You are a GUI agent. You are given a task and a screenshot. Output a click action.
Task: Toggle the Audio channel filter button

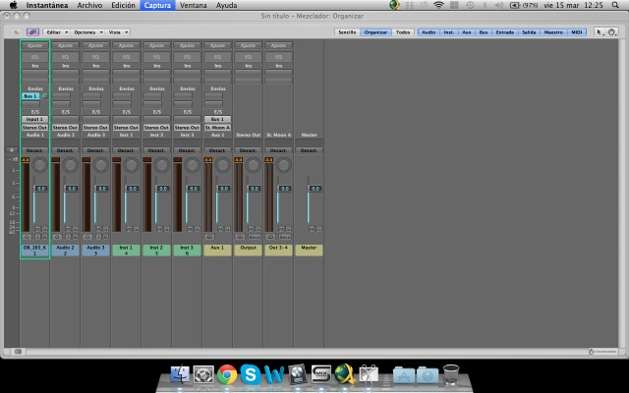(x=429, y=31)
